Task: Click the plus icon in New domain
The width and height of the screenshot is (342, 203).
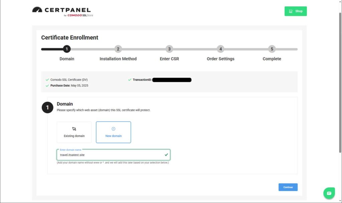Action: 114,129
